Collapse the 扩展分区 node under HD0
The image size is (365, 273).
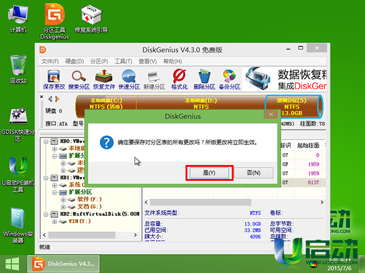tap(55, 156)
